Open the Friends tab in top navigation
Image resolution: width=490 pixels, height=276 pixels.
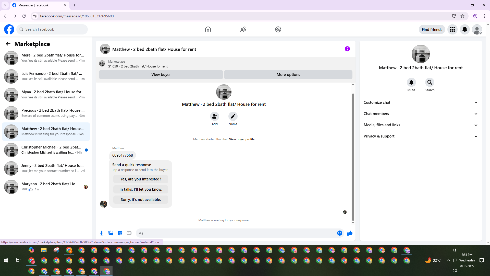click(243, 29)
